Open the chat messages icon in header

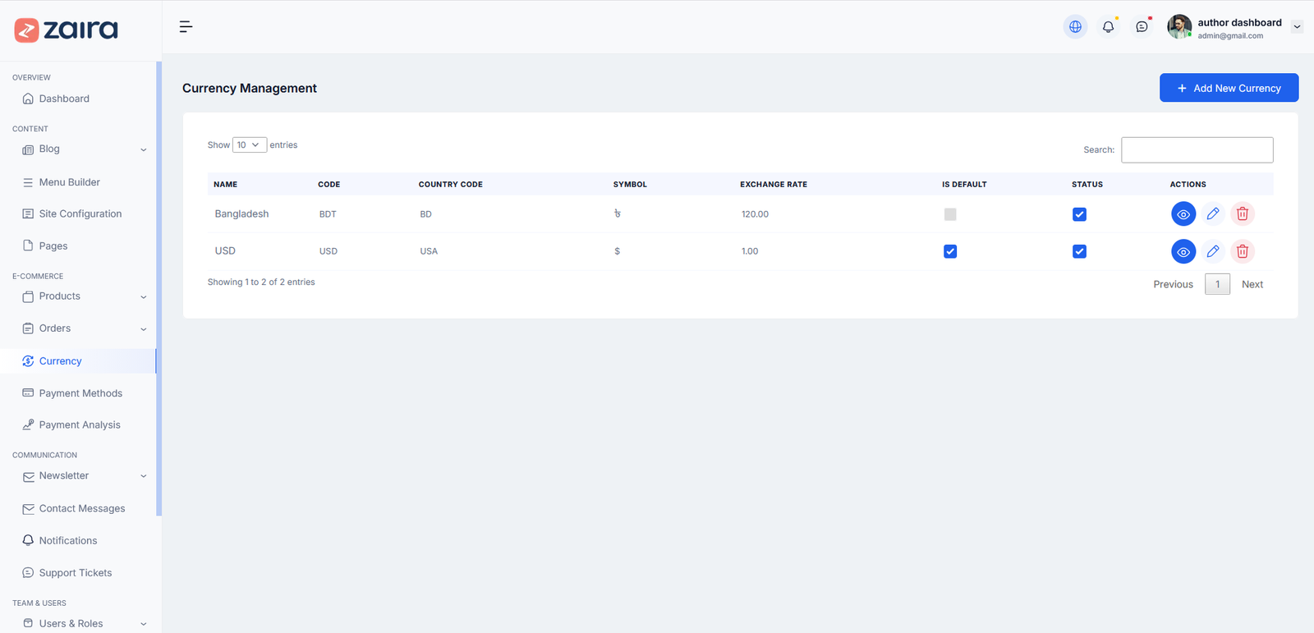tap(1142, 27)
